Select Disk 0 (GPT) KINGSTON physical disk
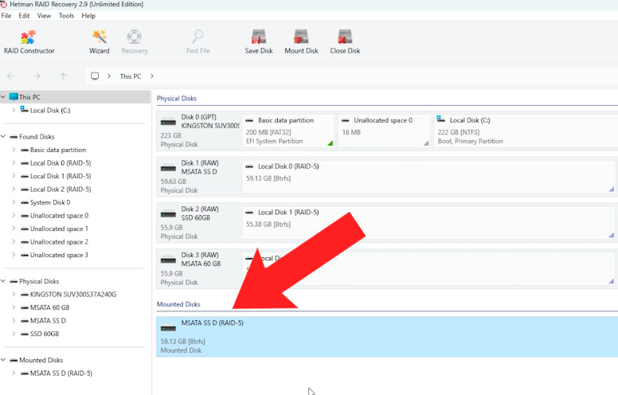 click(198, 131)
